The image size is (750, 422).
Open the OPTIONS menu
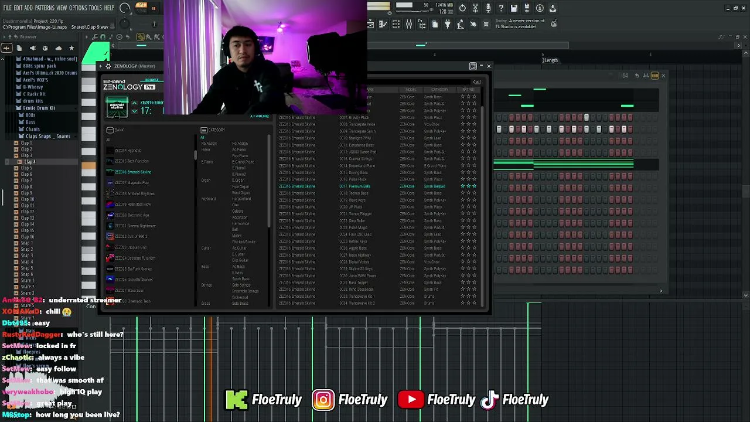(x=78, y=8)
